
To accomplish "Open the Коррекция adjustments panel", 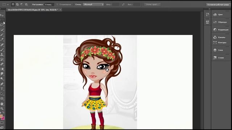I will point(221,30).
